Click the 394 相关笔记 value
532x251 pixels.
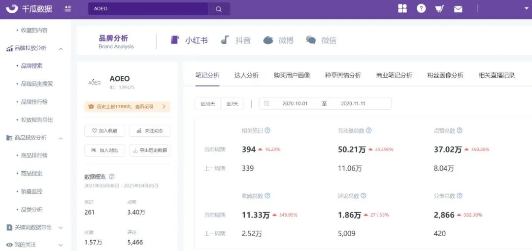click(x=249, y=150)
